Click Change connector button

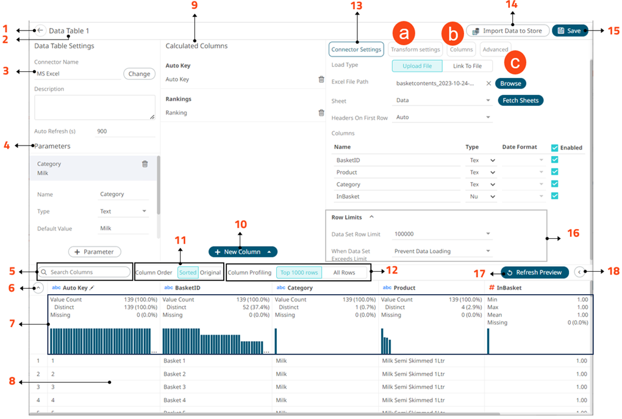click(x=139, y=74)
